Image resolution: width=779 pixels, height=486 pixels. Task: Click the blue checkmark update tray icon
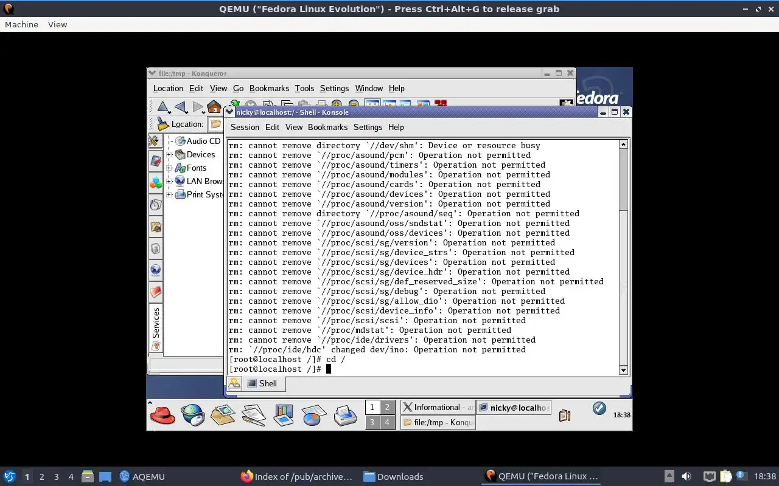point(599,408)
